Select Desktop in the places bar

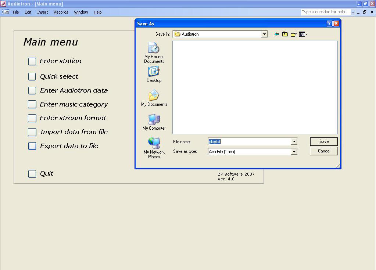[x=154, y=75]
